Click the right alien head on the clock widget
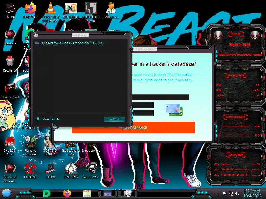Screen dimensions: 266x199 [x=255, y=35]
